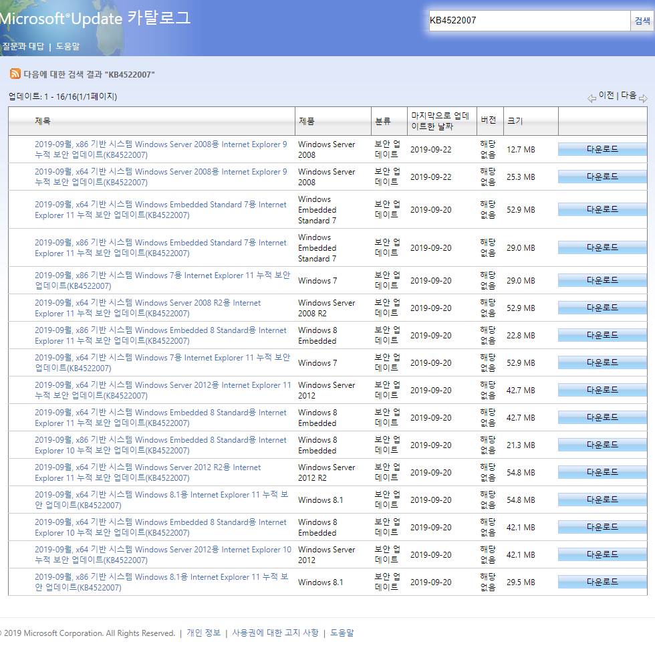Screen dimensions: 655x646
Task: Download the 21.3 MB update
Action: point(602,445)
